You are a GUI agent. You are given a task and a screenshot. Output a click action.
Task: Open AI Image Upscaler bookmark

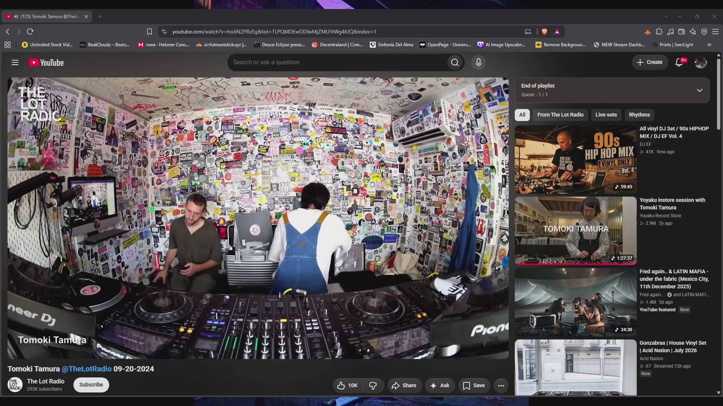(502, 45)
